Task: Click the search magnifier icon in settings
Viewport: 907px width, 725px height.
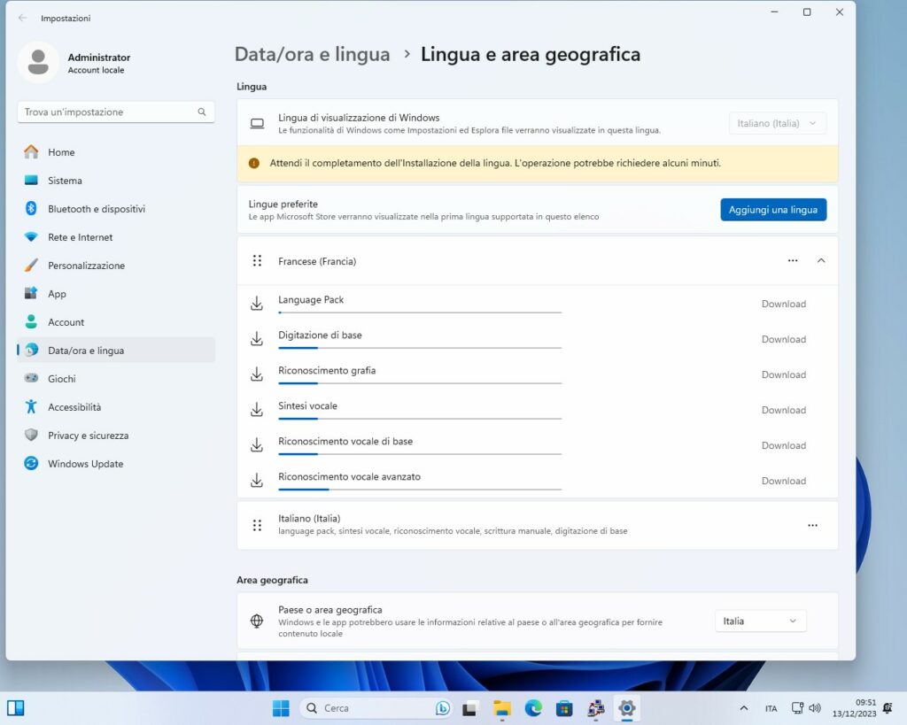Action: (x=202, y=112)
